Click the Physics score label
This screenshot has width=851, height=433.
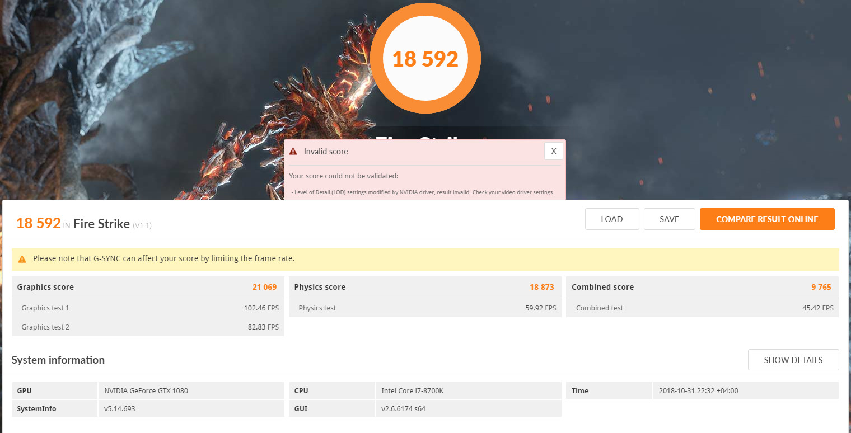pyautogui.click(x=320, y=287)
